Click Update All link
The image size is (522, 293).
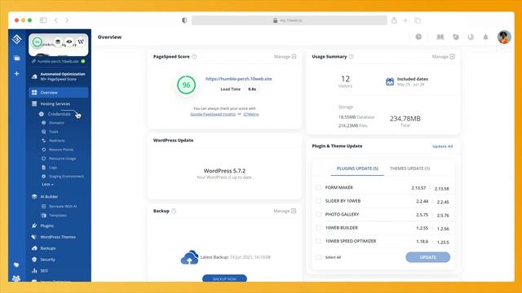(x=442, y=146)
